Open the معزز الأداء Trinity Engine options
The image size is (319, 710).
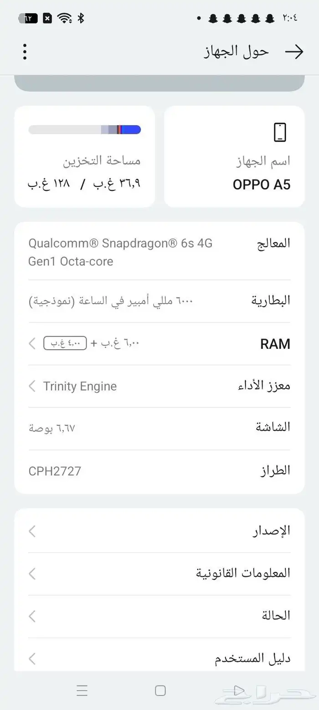[x=159, y=386]
